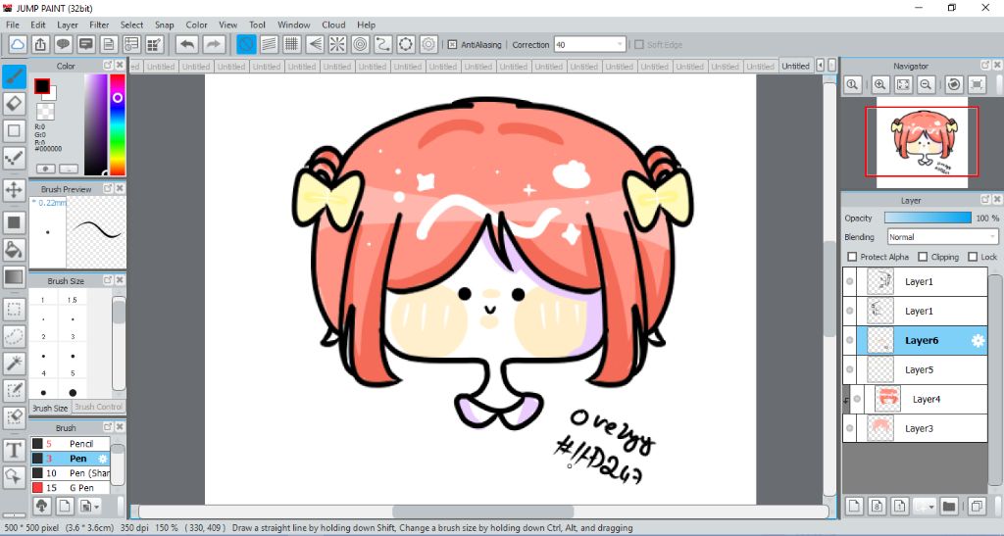Screen dimensions: 1004x536
Task: Toggle the Soft Edge checkbox
Action: coord(638,45)
